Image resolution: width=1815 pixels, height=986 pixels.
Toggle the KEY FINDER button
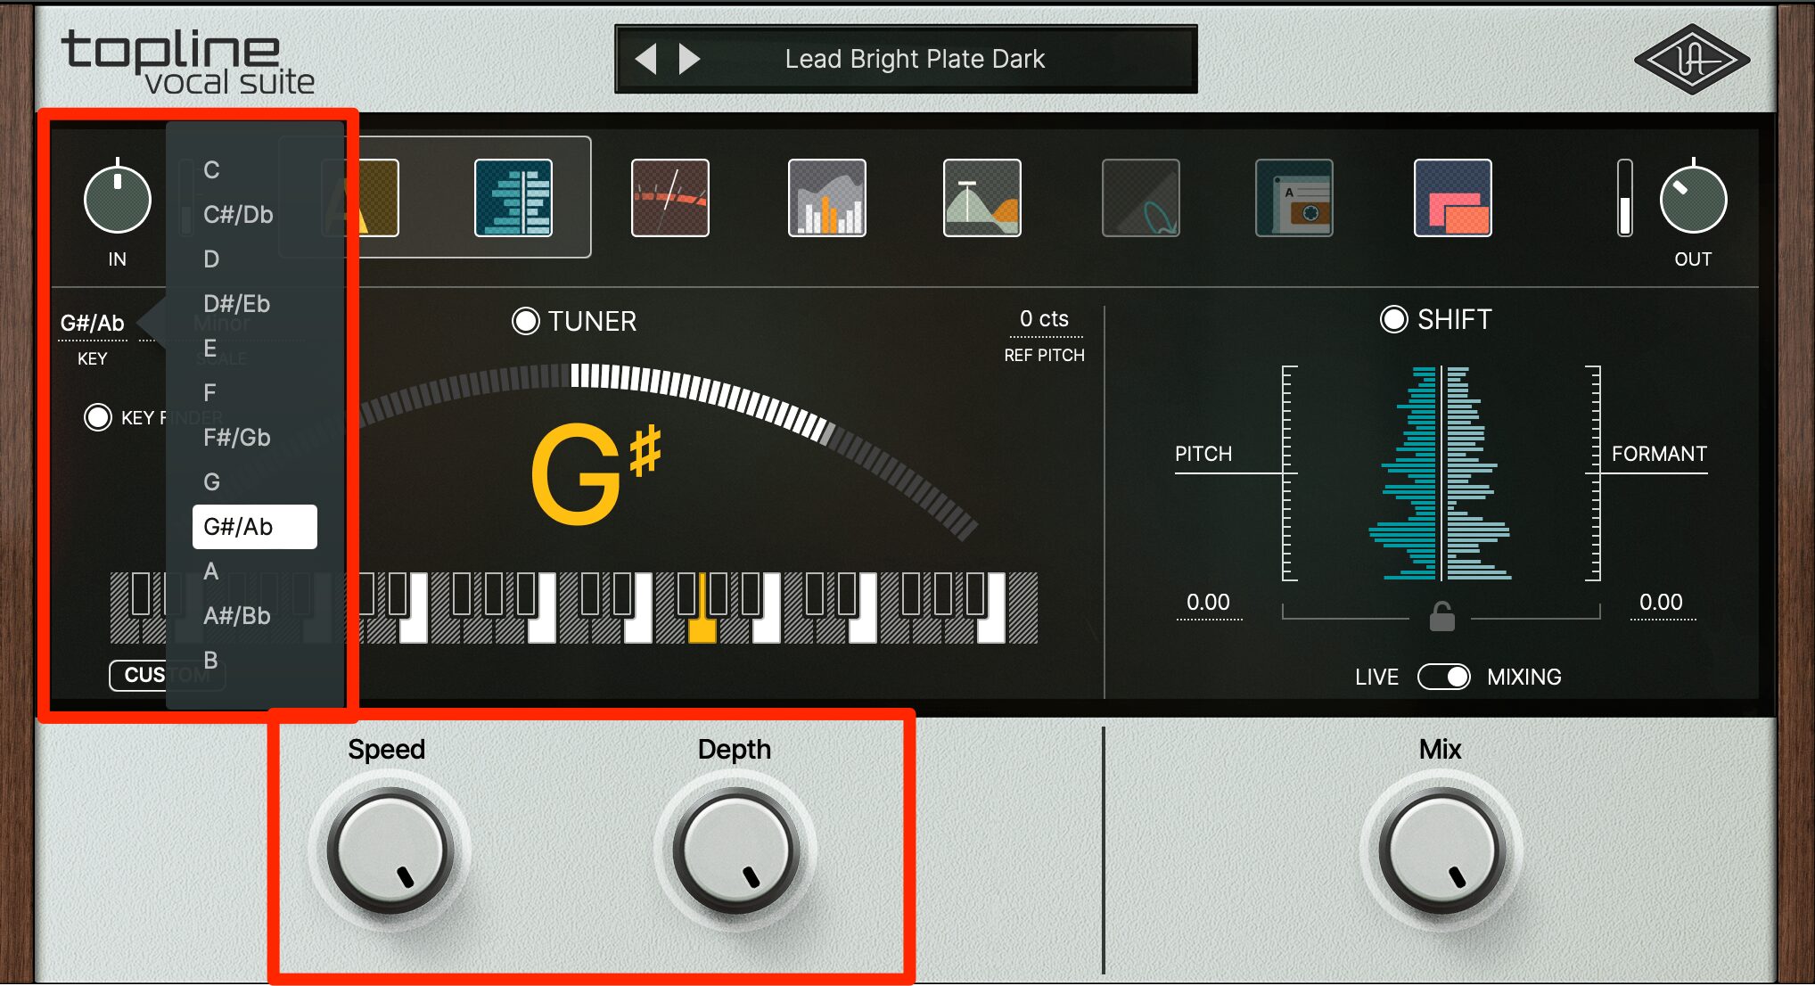click(97, 417)
